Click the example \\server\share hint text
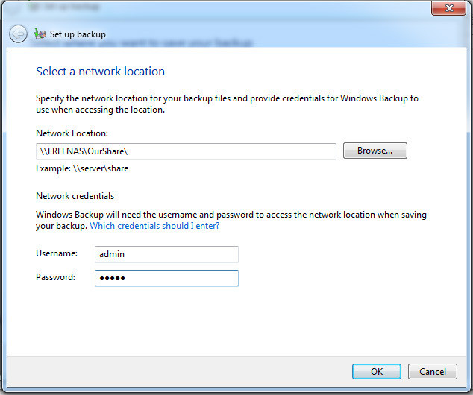The image size is (473, 395). click(x=82, y=168)
